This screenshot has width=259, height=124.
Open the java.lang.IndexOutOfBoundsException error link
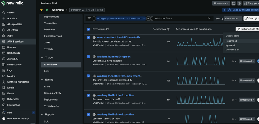[x=119, y=76]
